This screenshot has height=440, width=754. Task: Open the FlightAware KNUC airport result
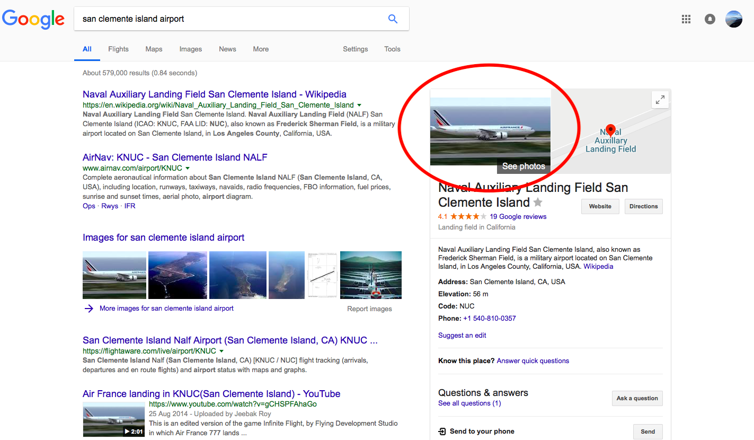click(x=230, y=340)
